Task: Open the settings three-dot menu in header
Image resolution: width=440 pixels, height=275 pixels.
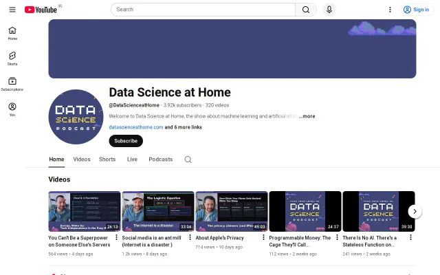Action: pos(390,10)
